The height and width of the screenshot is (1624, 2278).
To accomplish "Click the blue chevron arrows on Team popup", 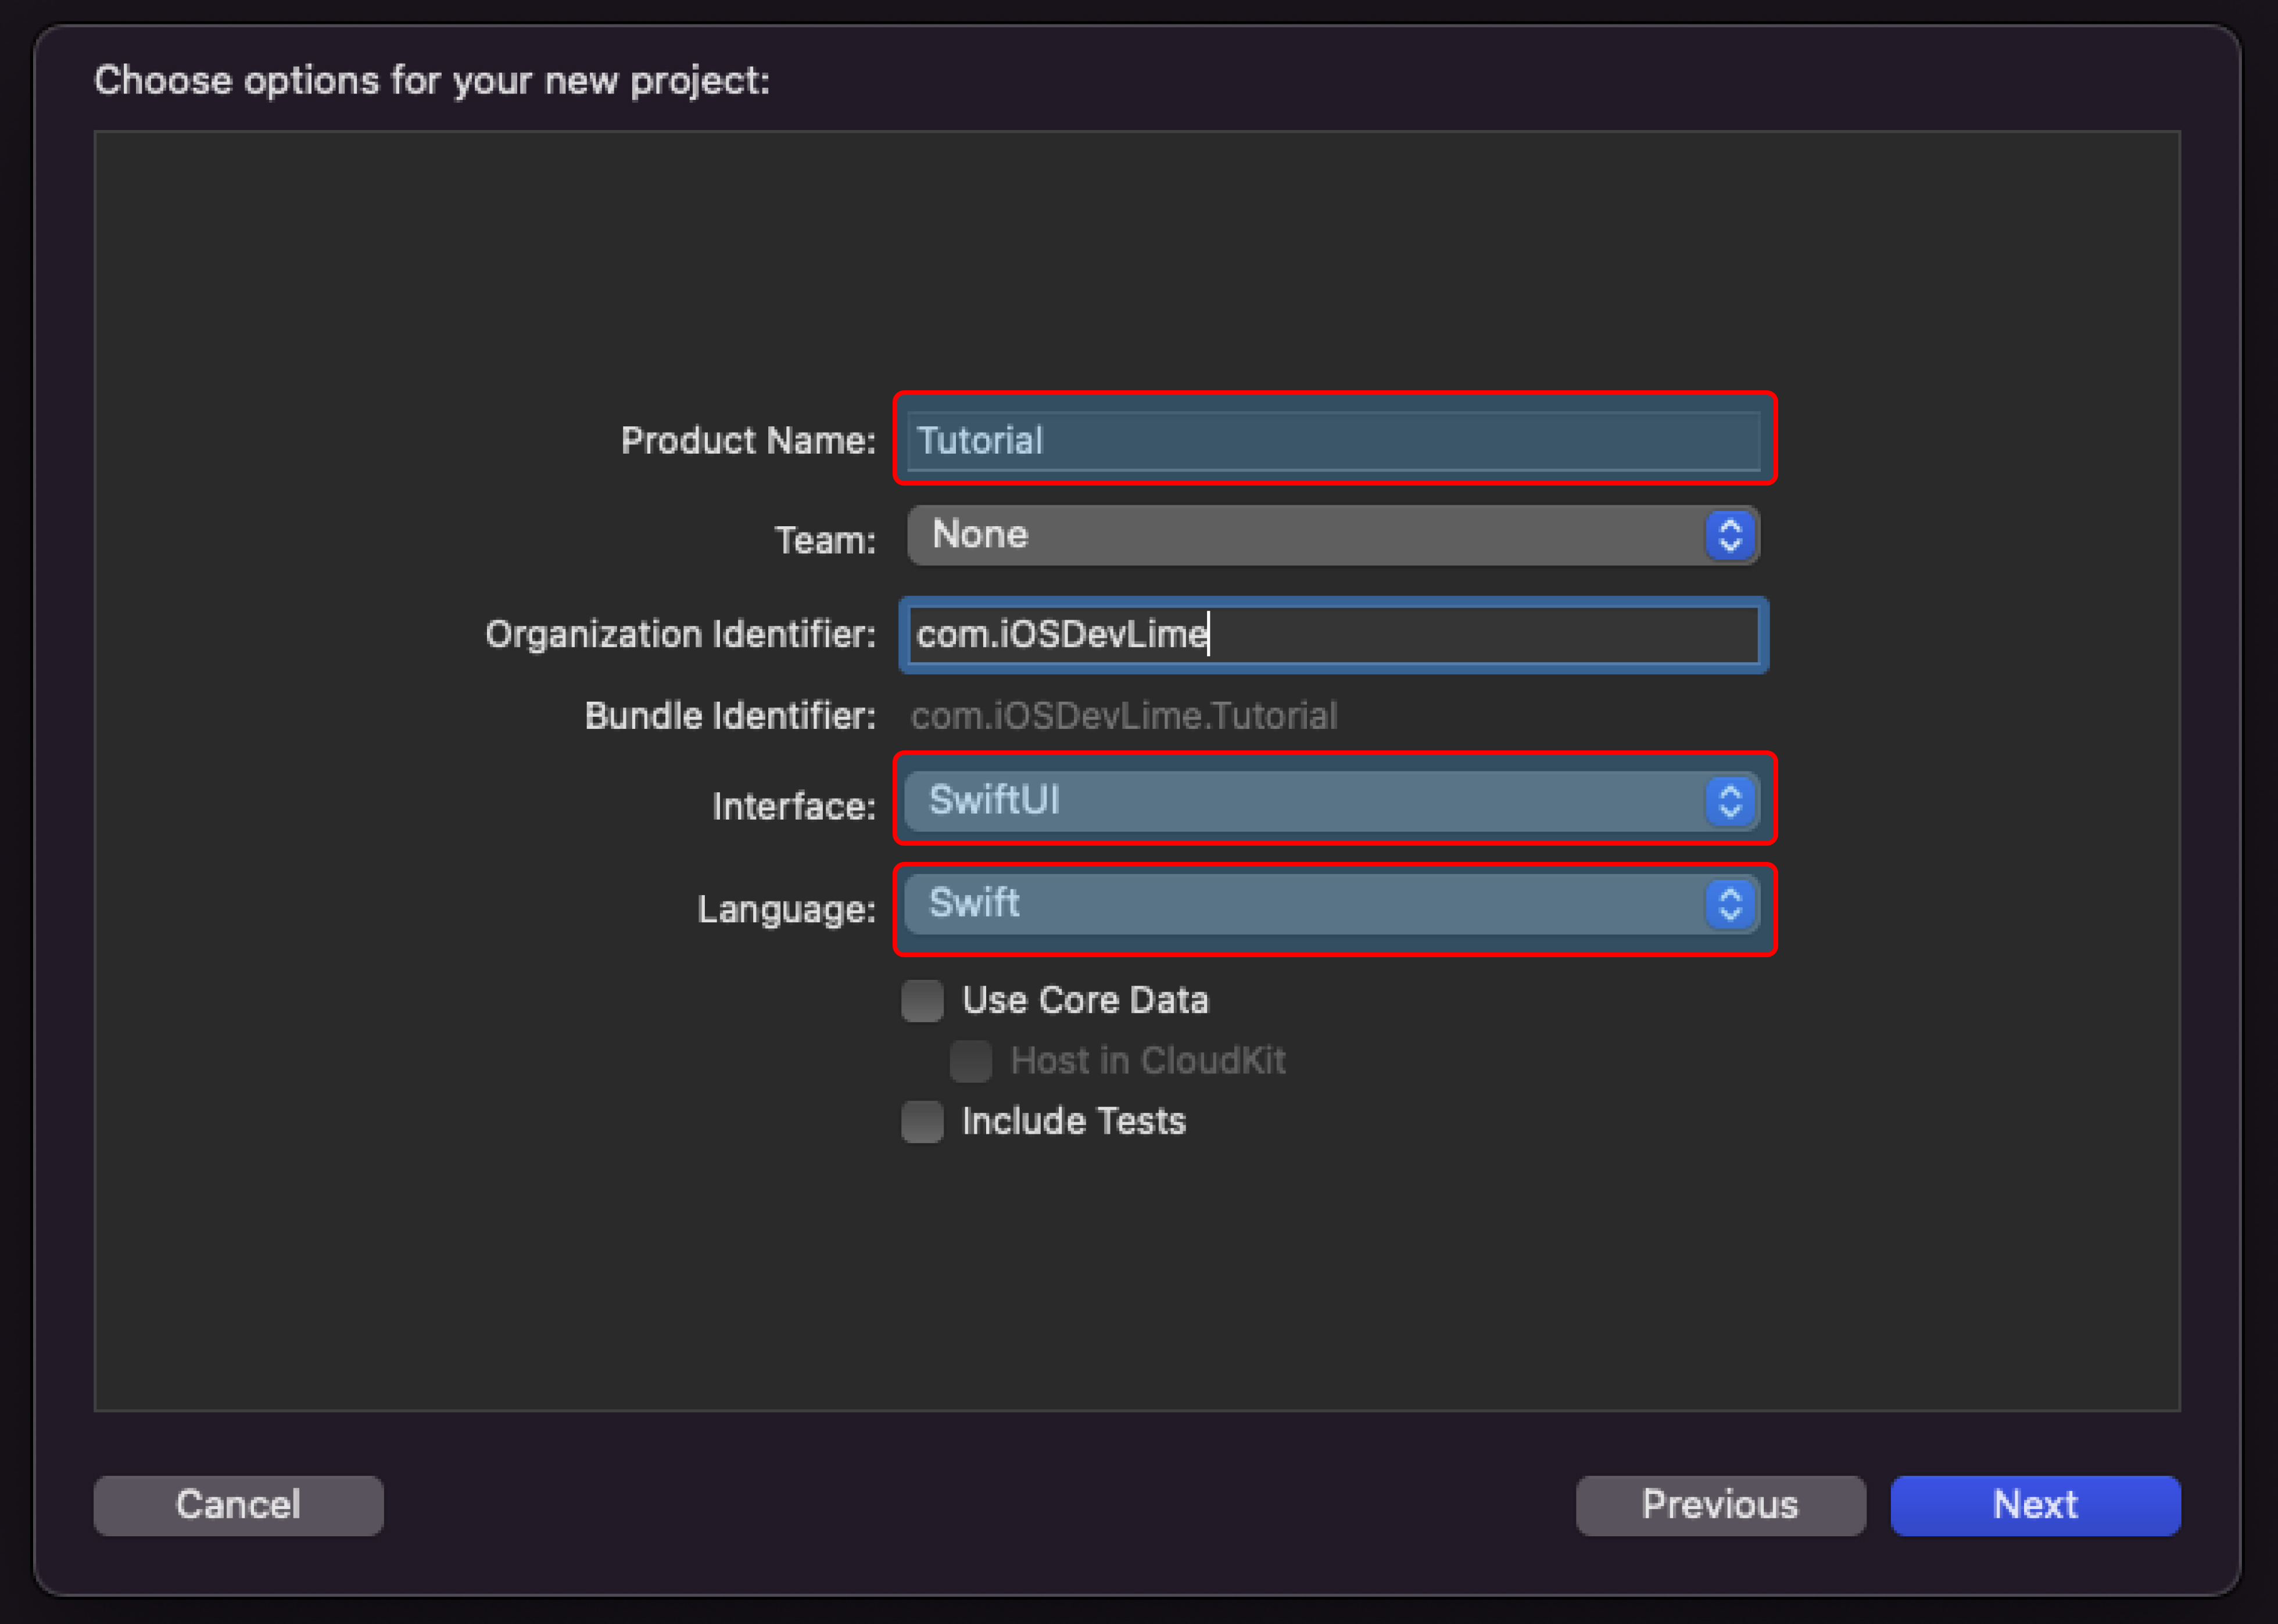I will pos(1730,535).
